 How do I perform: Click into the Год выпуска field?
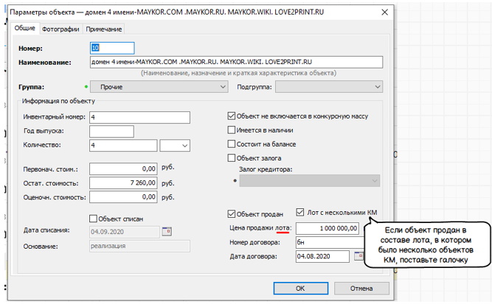111,131
